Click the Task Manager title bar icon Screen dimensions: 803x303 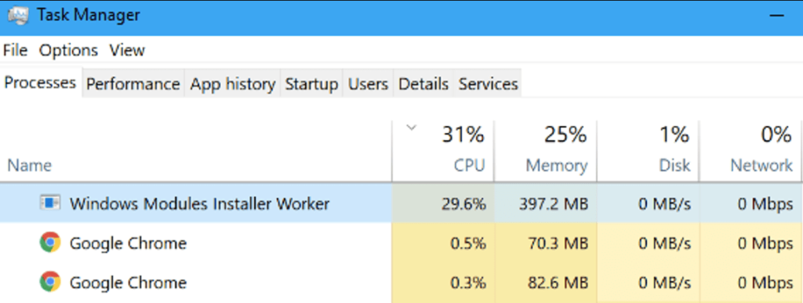[18, 16]
